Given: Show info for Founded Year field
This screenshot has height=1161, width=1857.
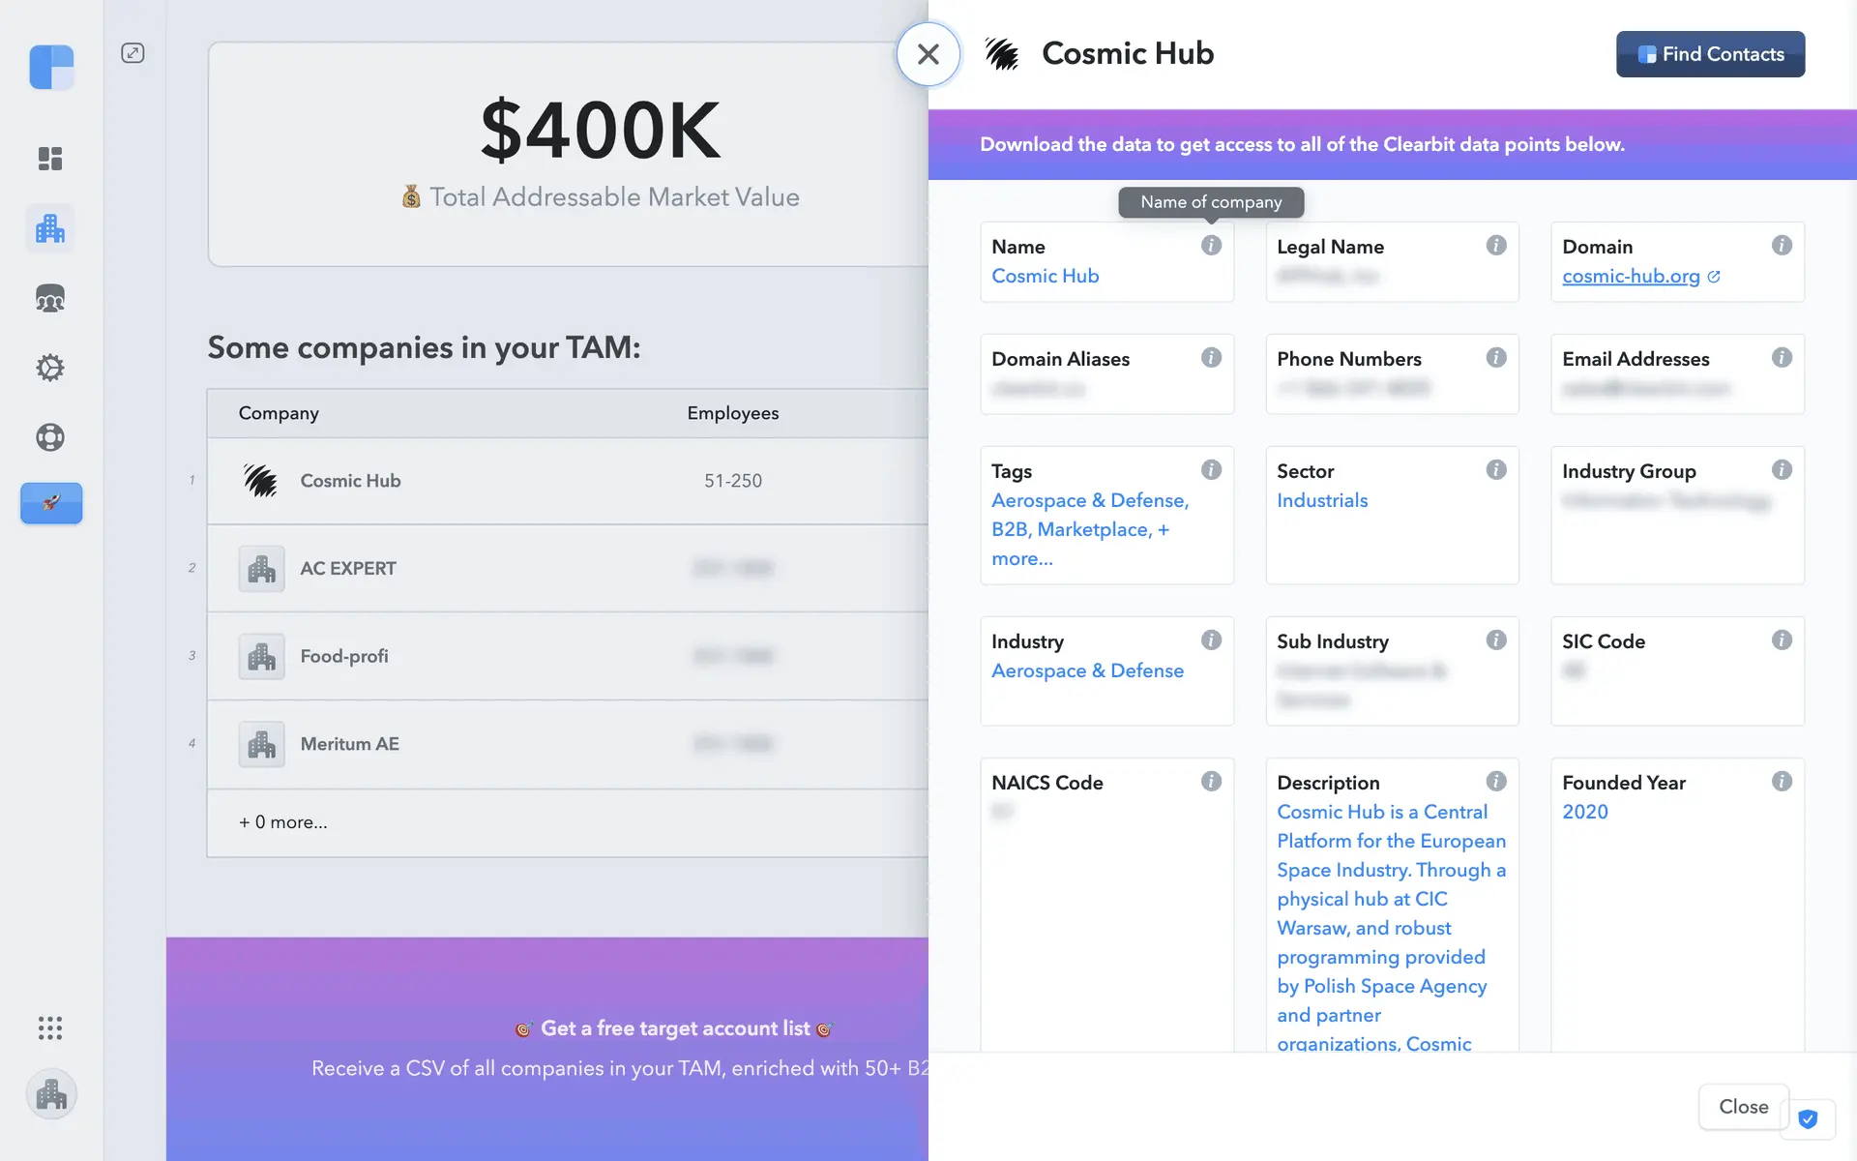Looking at the screenshot, I should coord(1782,782).
